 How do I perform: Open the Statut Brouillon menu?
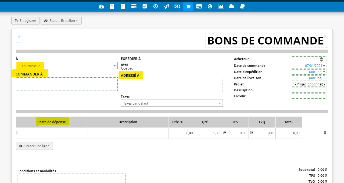[61, 20]
